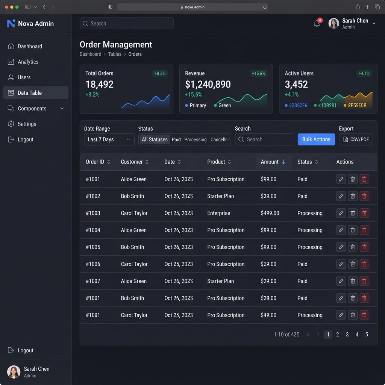Click the red delete icon for order #1002

[364, 196]
